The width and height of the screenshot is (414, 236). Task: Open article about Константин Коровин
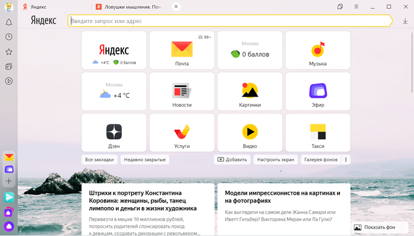pyautogui.click(x=148, y=209)
